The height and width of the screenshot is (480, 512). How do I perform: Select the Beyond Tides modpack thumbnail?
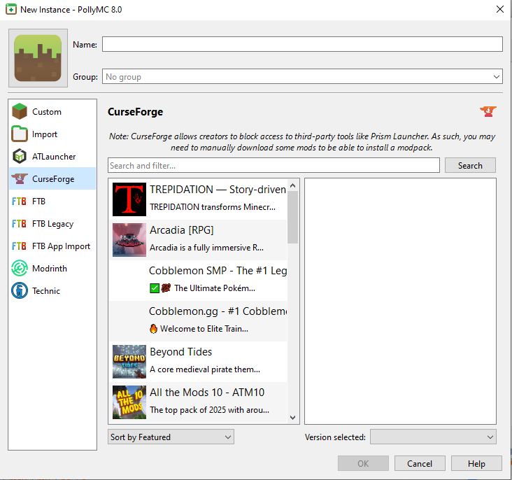[x=129, y=361]
